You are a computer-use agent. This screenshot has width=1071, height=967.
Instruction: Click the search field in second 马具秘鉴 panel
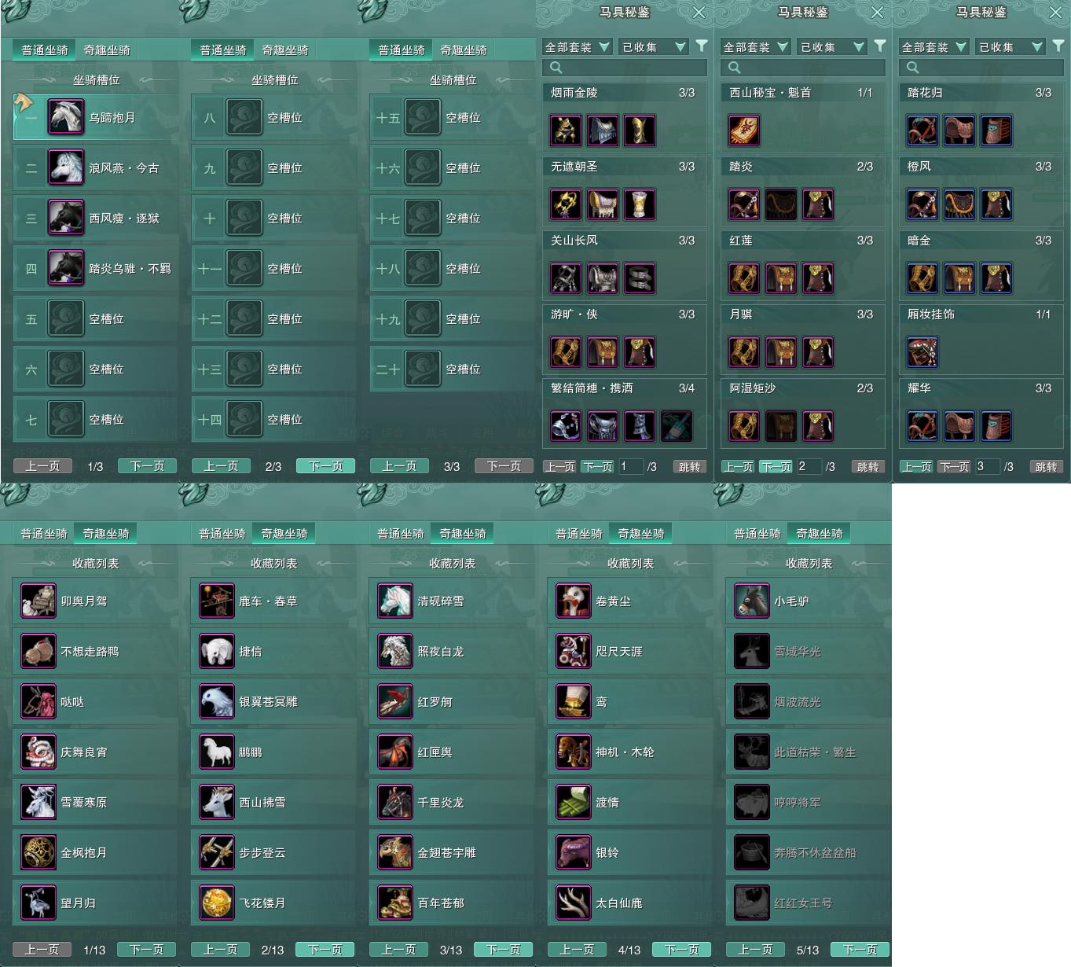pos(802,68)
